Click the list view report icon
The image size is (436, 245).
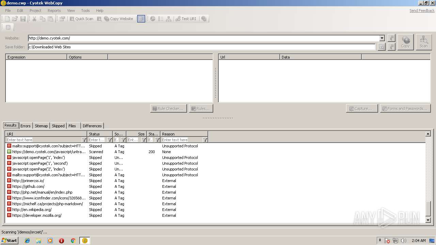tap(161, 19)
